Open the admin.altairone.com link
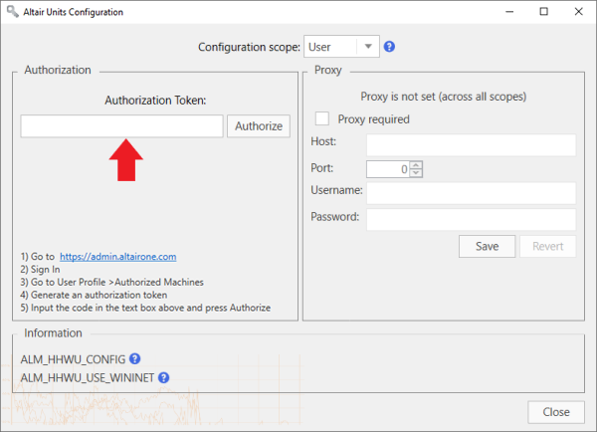597x432 pixels. (118, 257)
